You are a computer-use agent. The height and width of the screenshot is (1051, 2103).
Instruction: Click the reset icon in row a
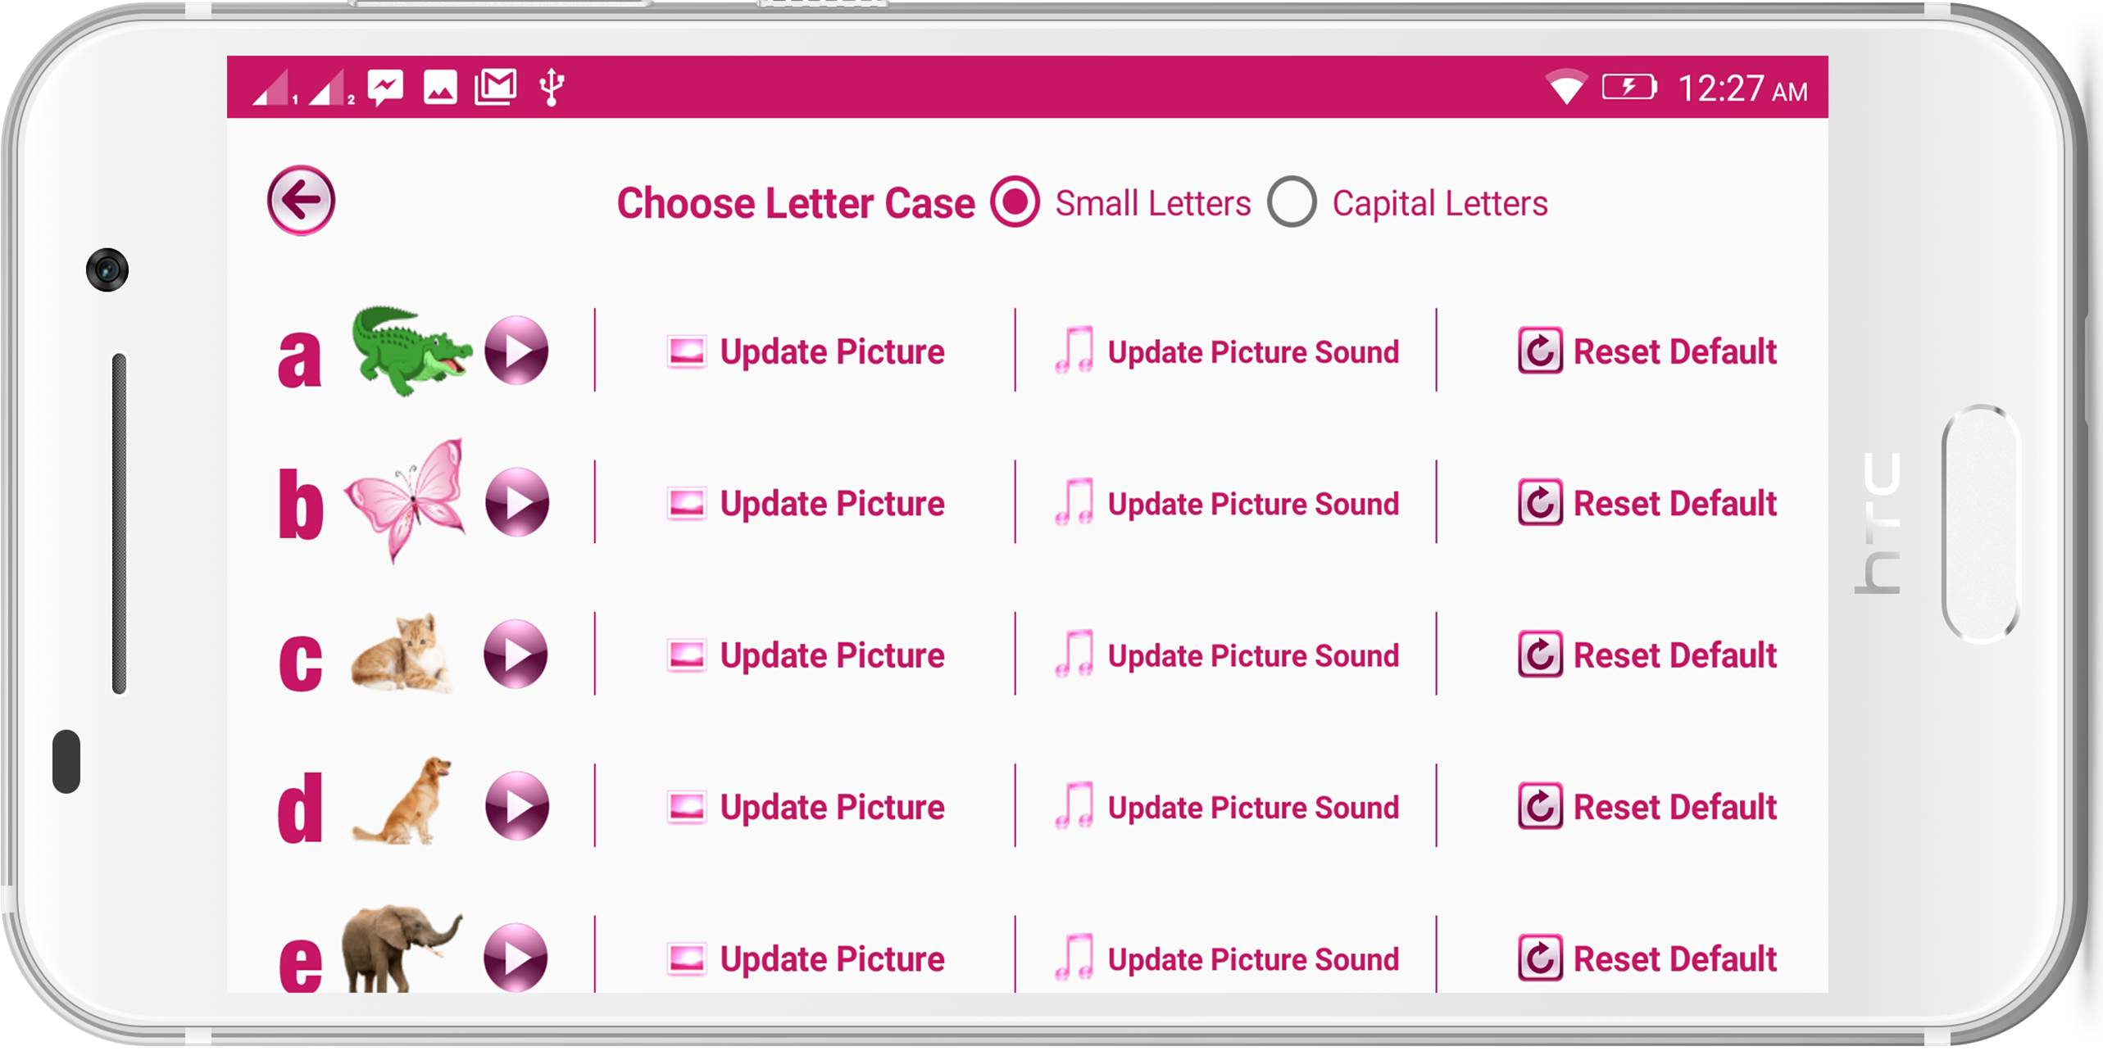pyautogui.click(x=1540, y=351)
